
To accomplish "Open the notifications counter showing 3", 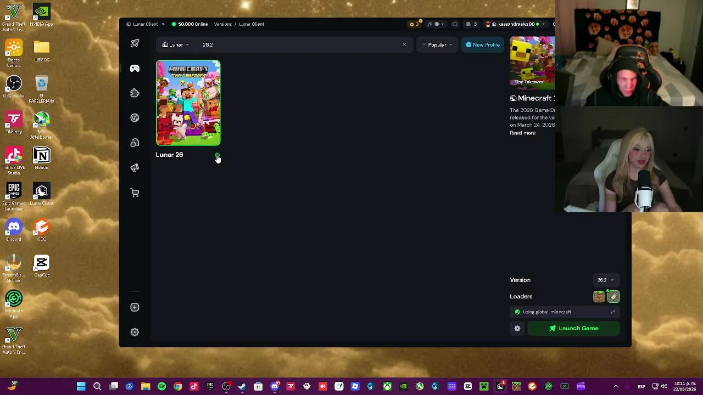I will (471, 24).
